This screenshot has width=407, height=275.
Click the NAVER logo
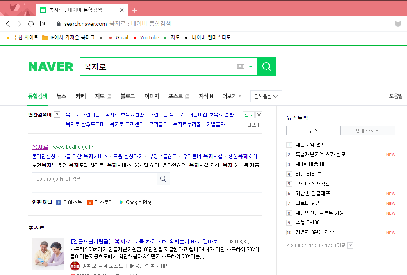coord(51,67)
